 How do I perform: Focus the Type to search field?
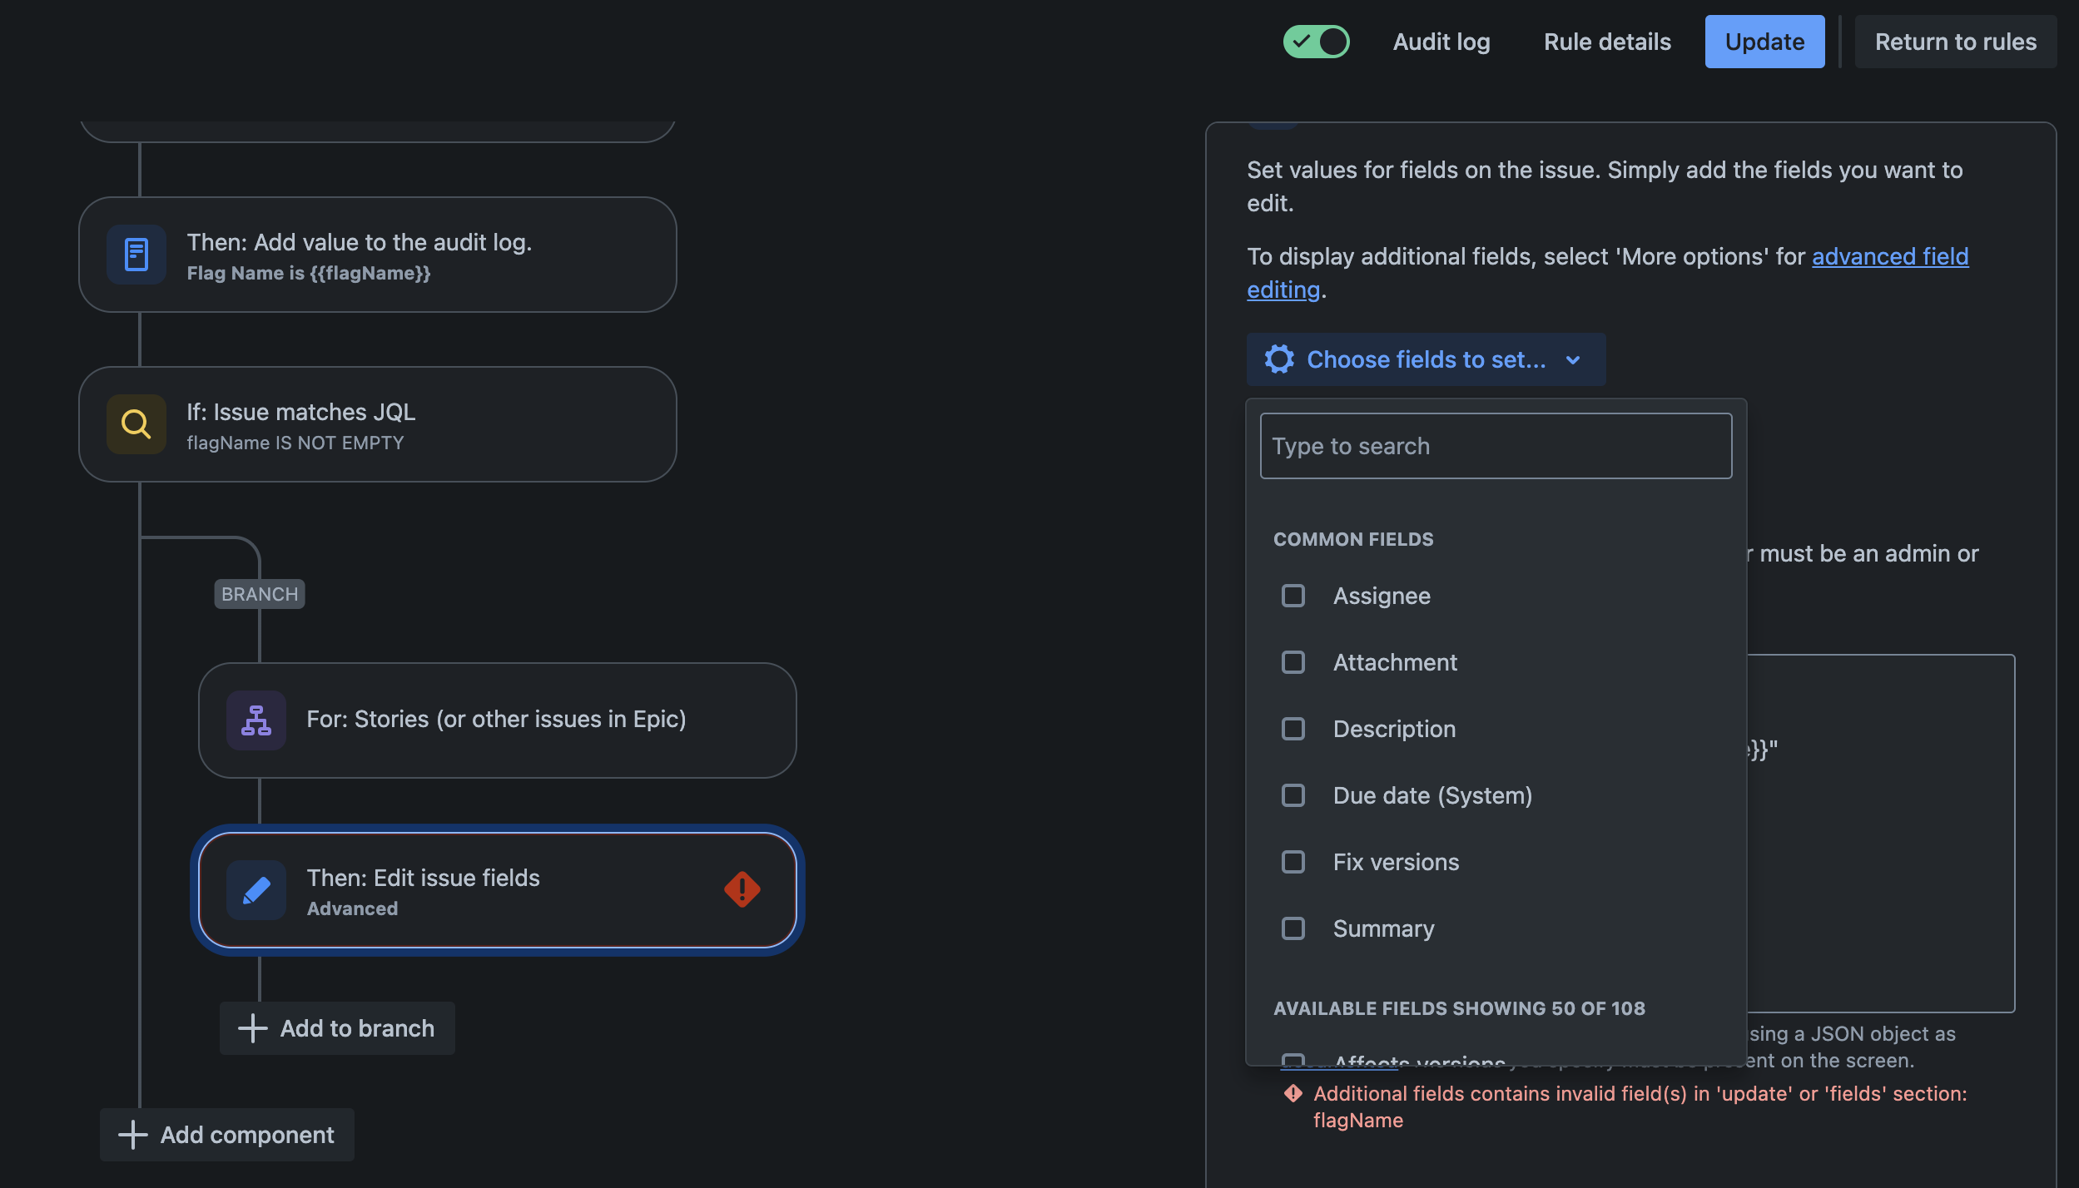[x=1496, y=446]
